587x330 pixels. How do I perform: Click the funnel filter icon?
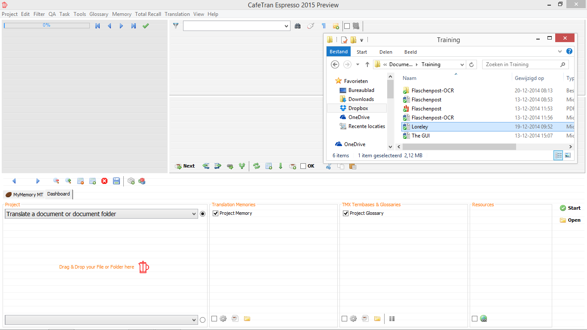click(x=176, y=26)
